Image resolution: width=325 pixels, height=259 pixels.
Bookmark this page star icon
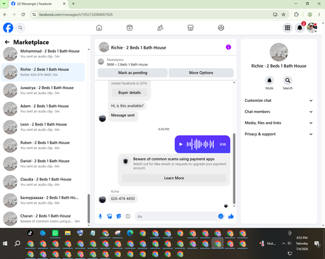(x=283, y=14)
